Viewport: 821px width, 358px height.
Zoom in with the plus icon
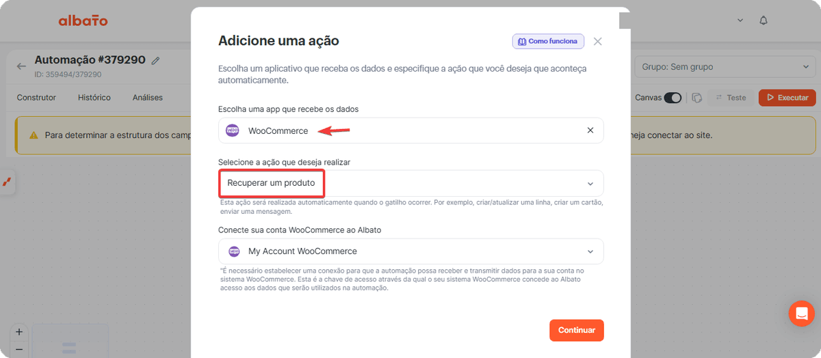pyautogui.click(x=18, y=332)
